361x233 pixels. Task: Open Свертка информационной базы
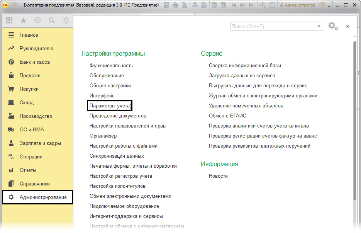(245, 66)
